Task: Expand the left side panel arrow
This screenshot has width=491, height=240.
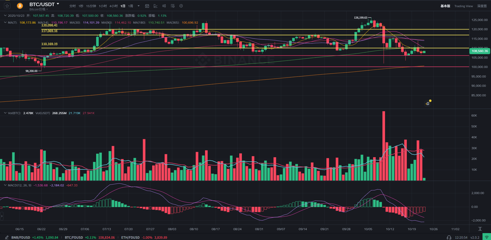Action: pyautogui.click(x=2, y=216)
